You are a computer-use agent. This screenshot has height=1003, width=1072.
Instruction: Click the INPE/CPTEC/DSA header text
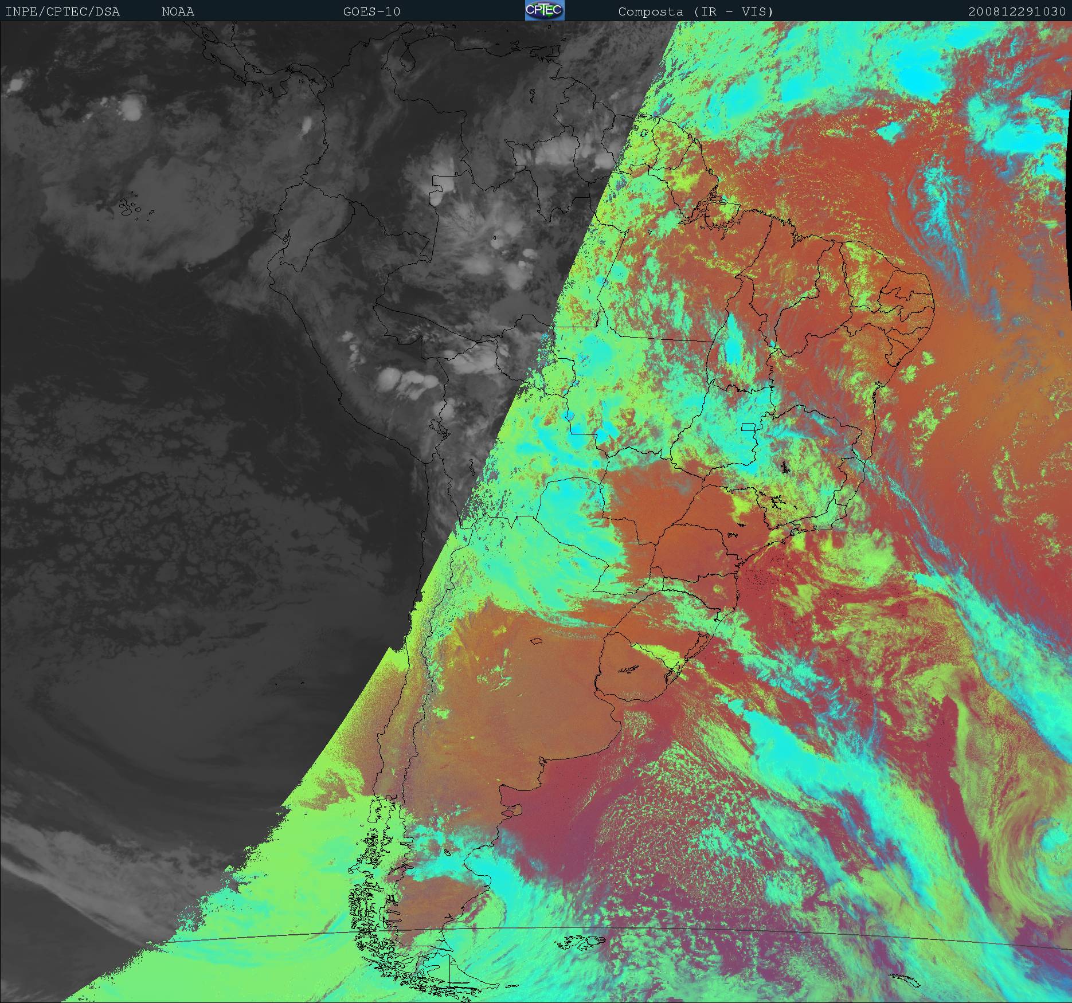pos(62,11)
